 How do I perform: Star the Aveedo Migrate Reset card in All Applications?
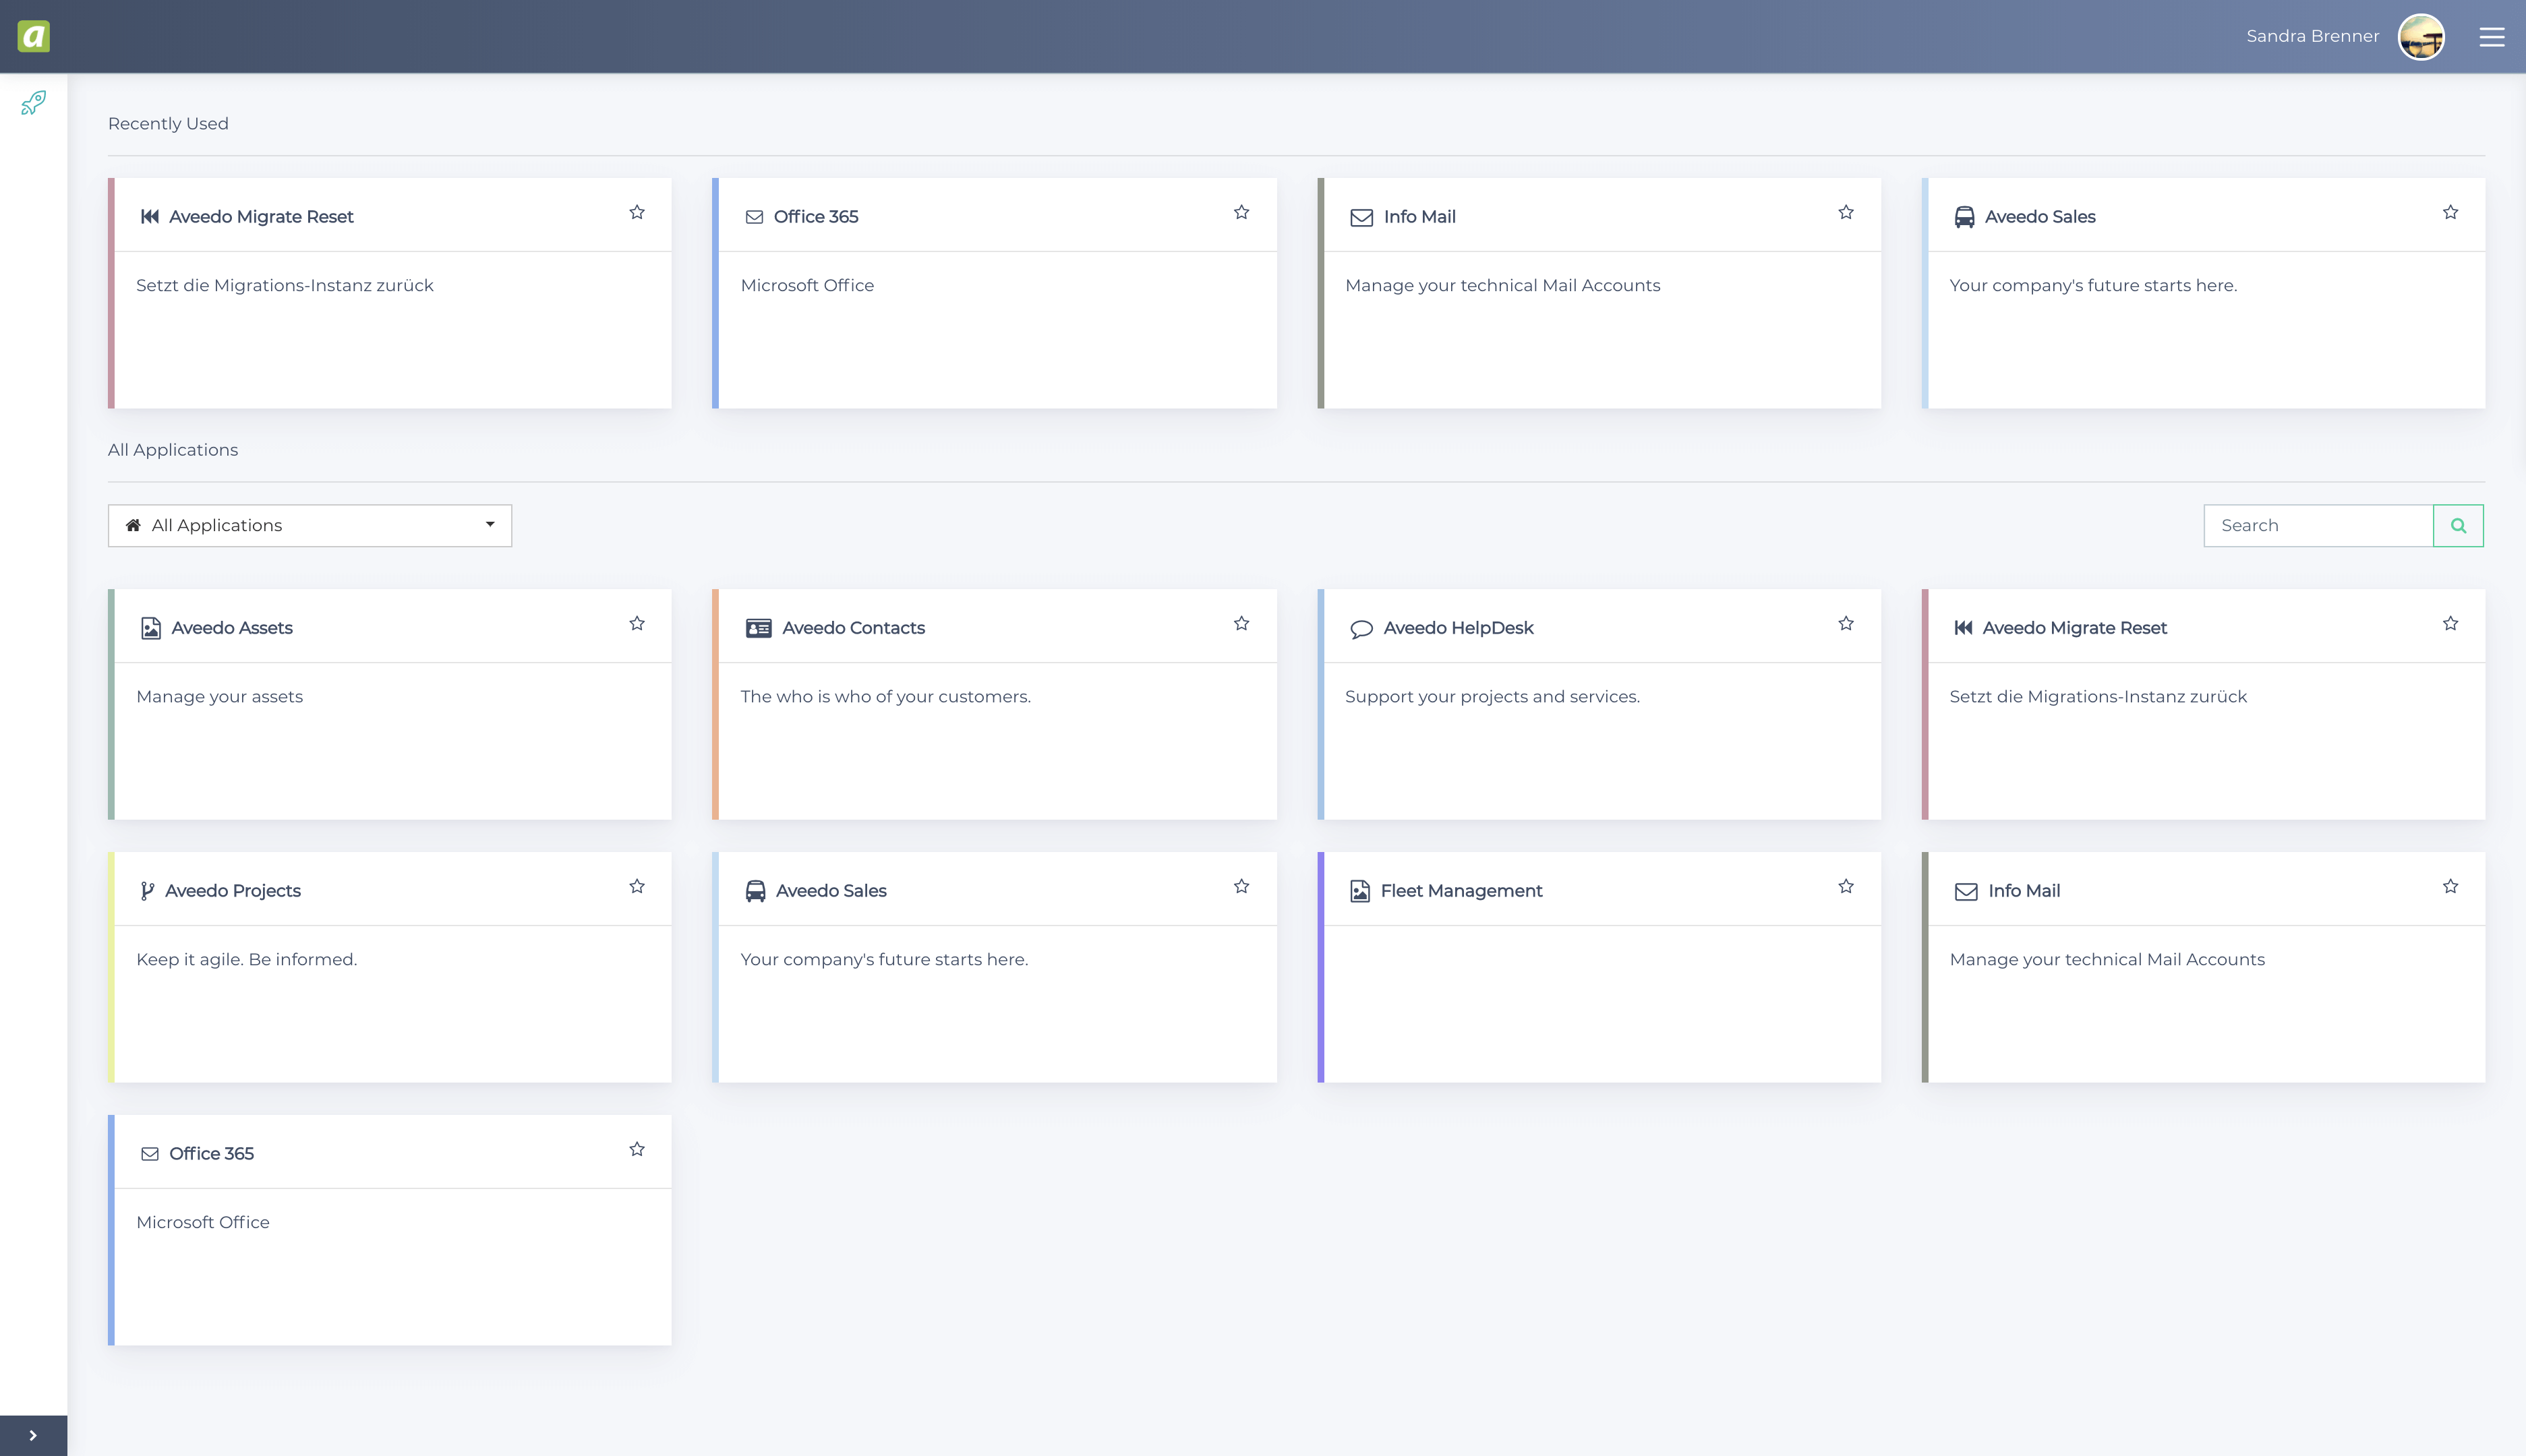tap(2450, 623)
